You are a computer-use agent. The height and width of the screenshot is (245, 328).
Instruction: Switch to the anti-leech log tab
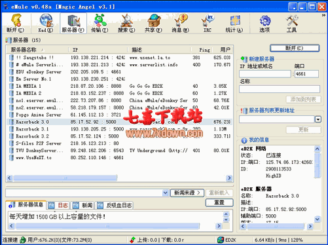coord(115,206)
